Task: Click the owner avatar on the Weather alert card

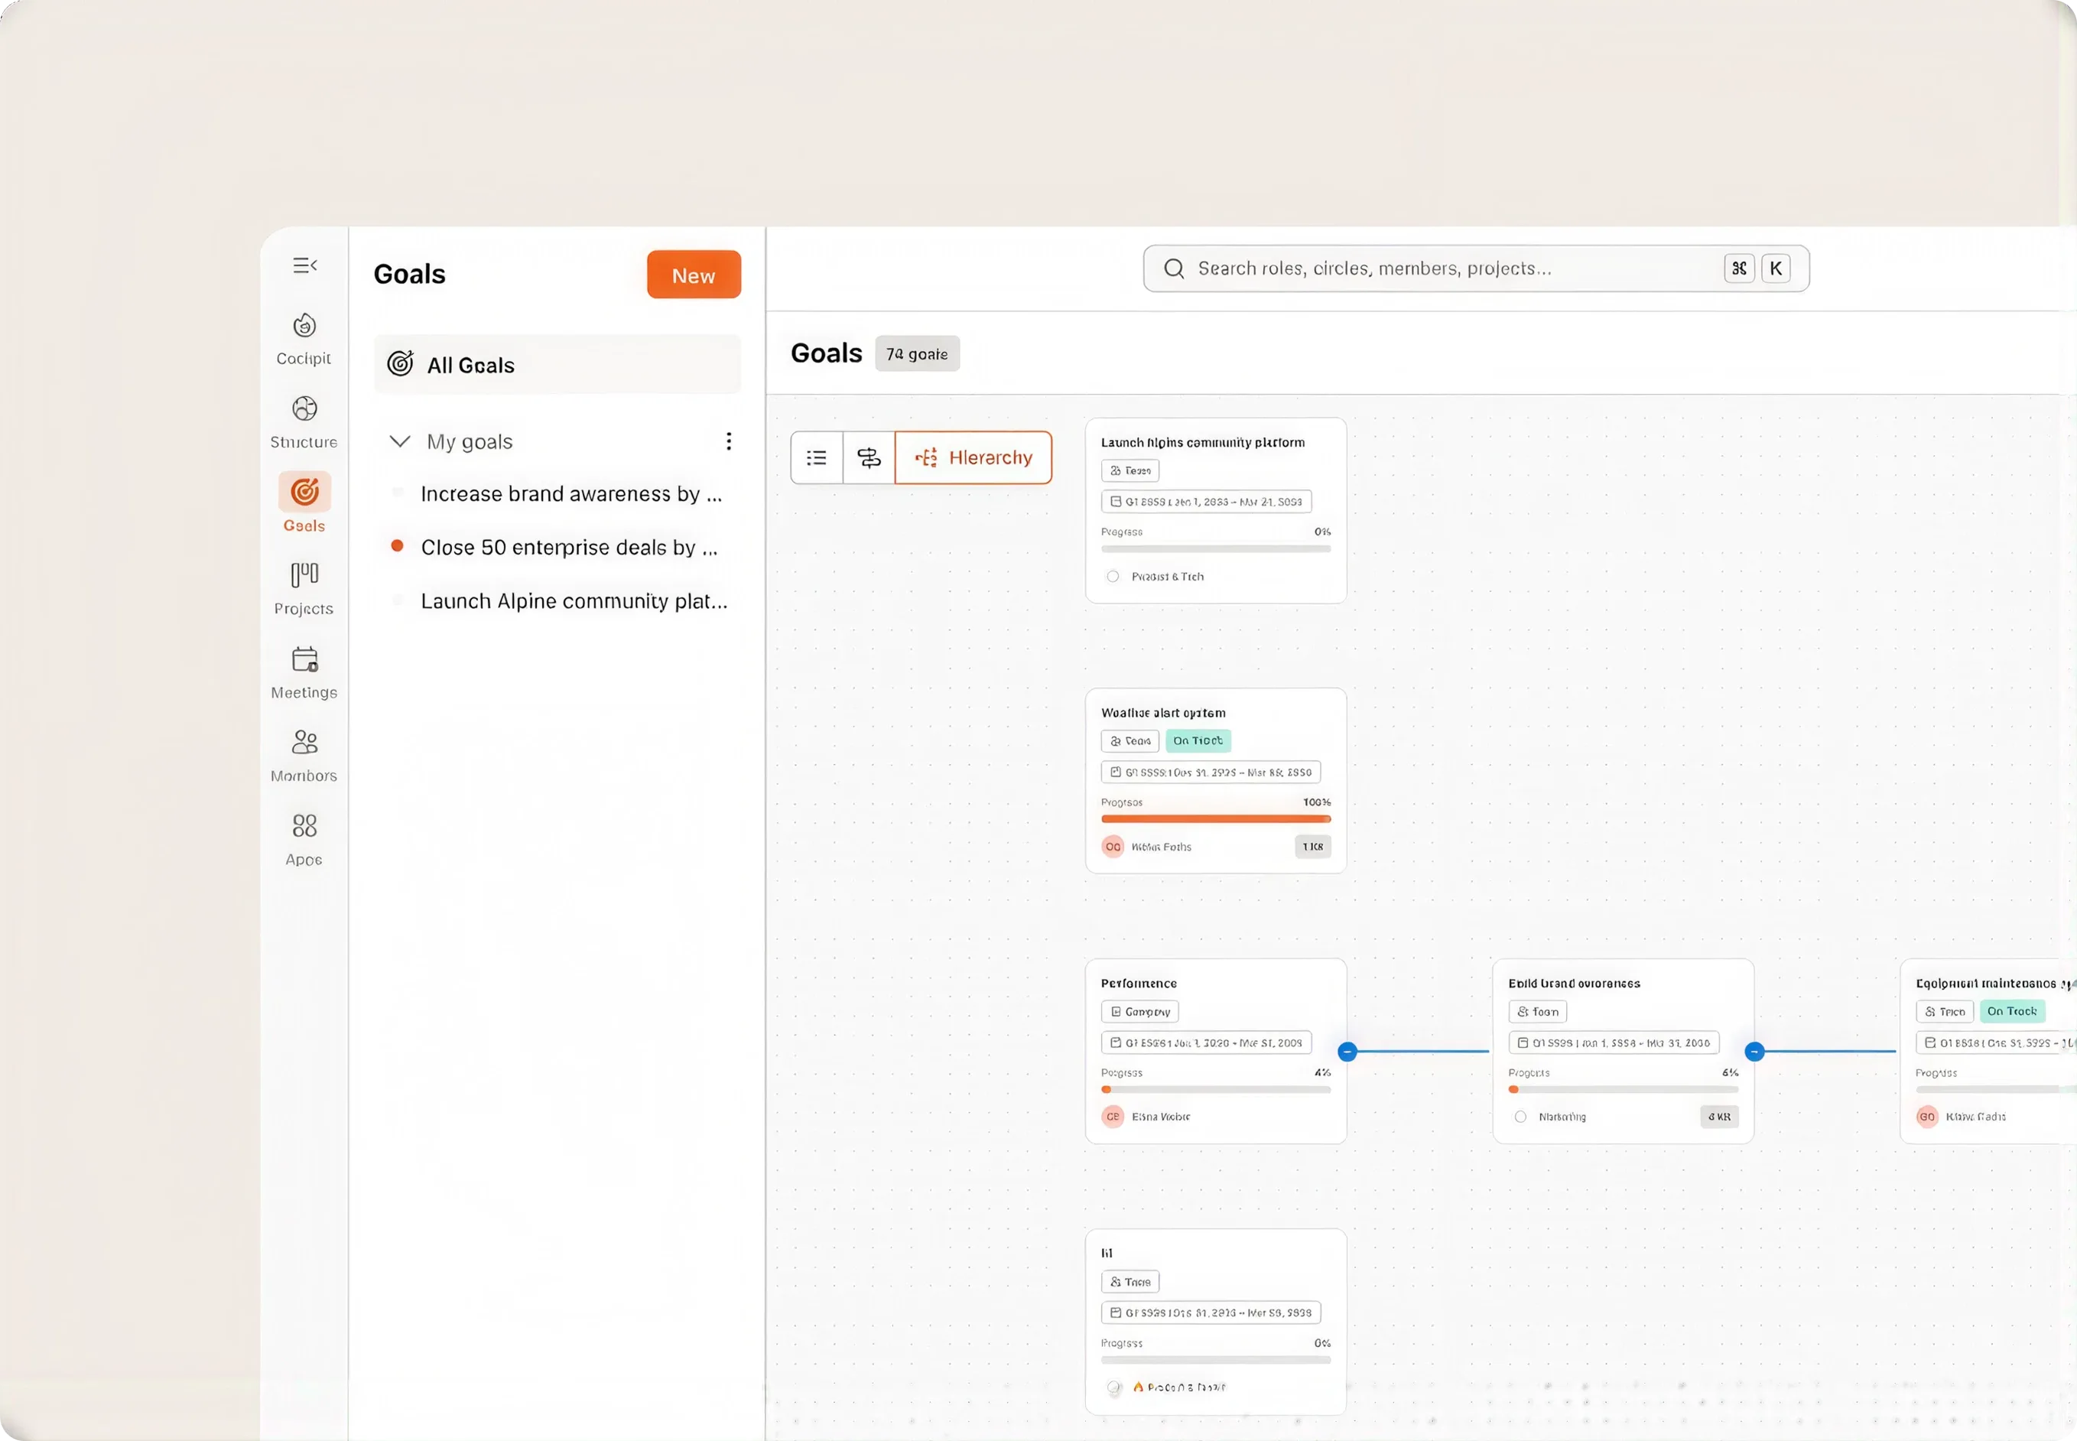Action: tap(1113, 847)
